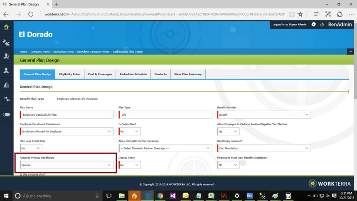This screenshot has height=201, width=357.
Task: Open Adobe Acrobat from taskbar
Action: tap(224, 196)
